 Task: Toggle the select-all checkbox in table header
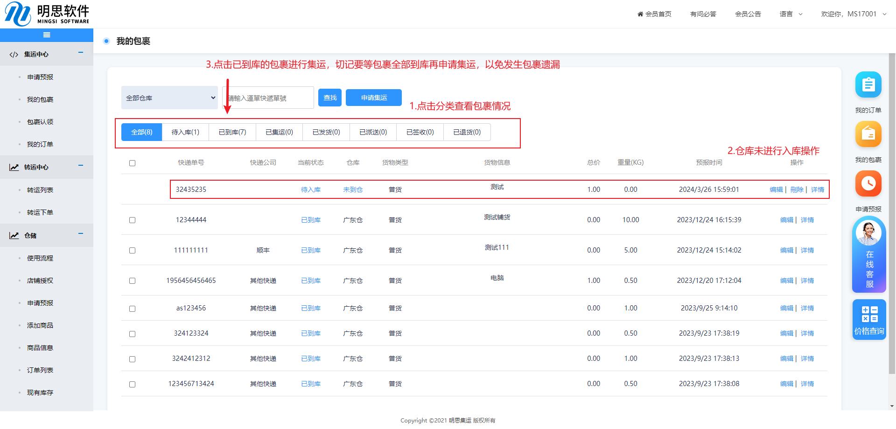(x=133, y=163)
